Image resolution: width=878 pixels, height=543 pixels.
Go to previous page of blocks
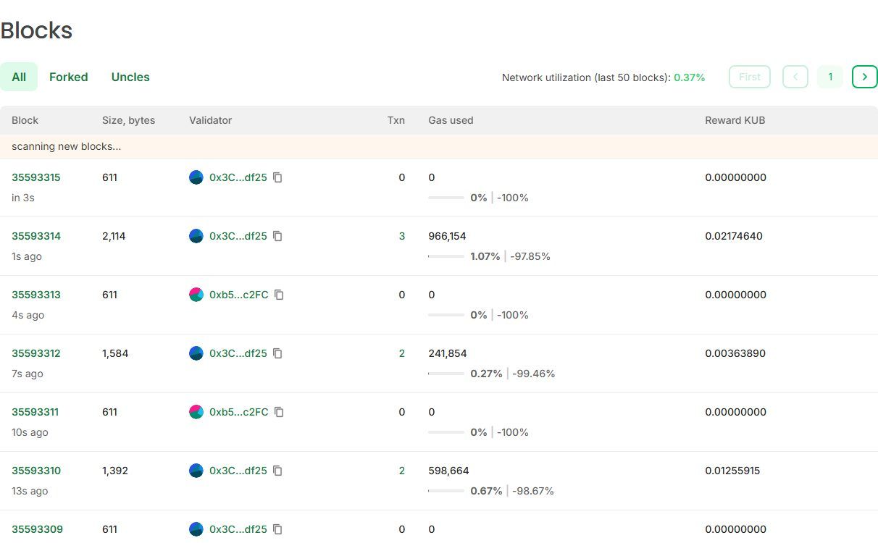(x=795, y=77)
